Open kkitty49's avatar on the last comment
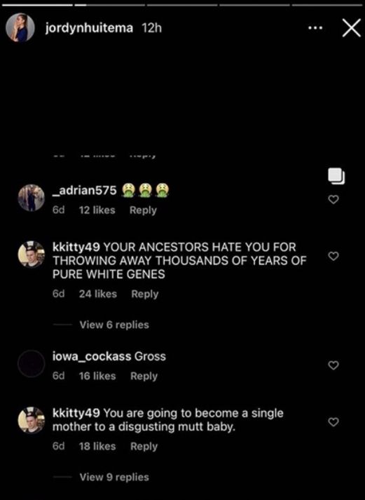This screenshot has width=365, height=500. click(x=32, y=420)
